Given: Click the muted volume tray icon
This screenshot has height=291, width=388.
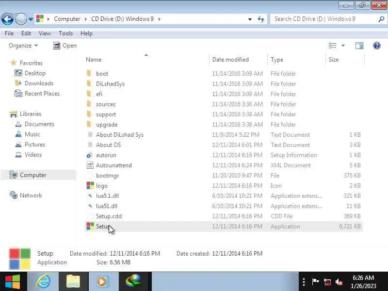Looking at the screenshot, I should coord(339,282).
